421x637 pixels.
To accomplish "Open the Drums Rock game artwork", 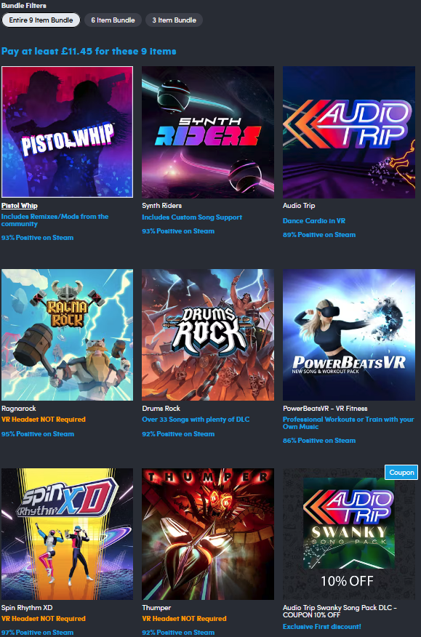I will [208, 334].
